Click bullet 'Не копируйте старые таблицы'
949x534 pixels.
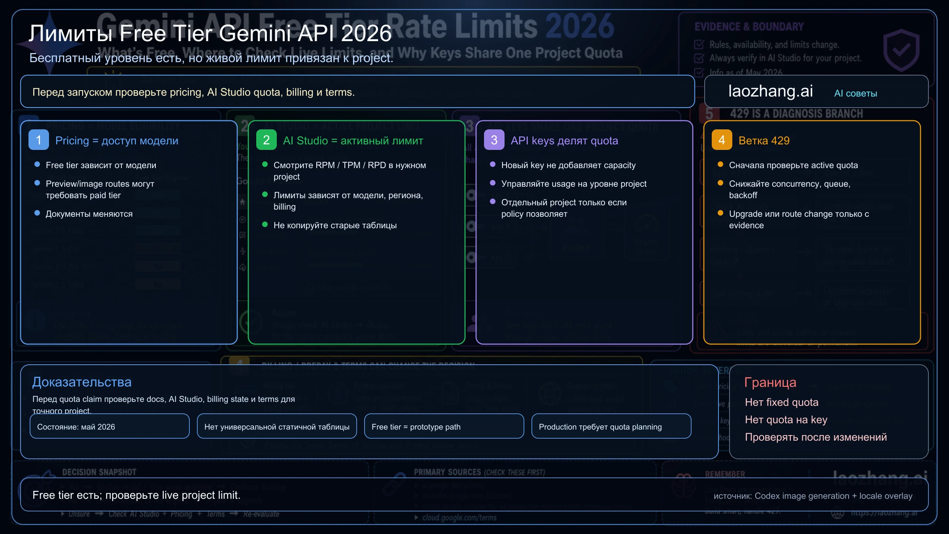point(335,225)
